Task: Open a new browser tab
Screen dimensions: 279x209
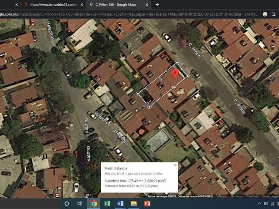Action: click(157, 5)
